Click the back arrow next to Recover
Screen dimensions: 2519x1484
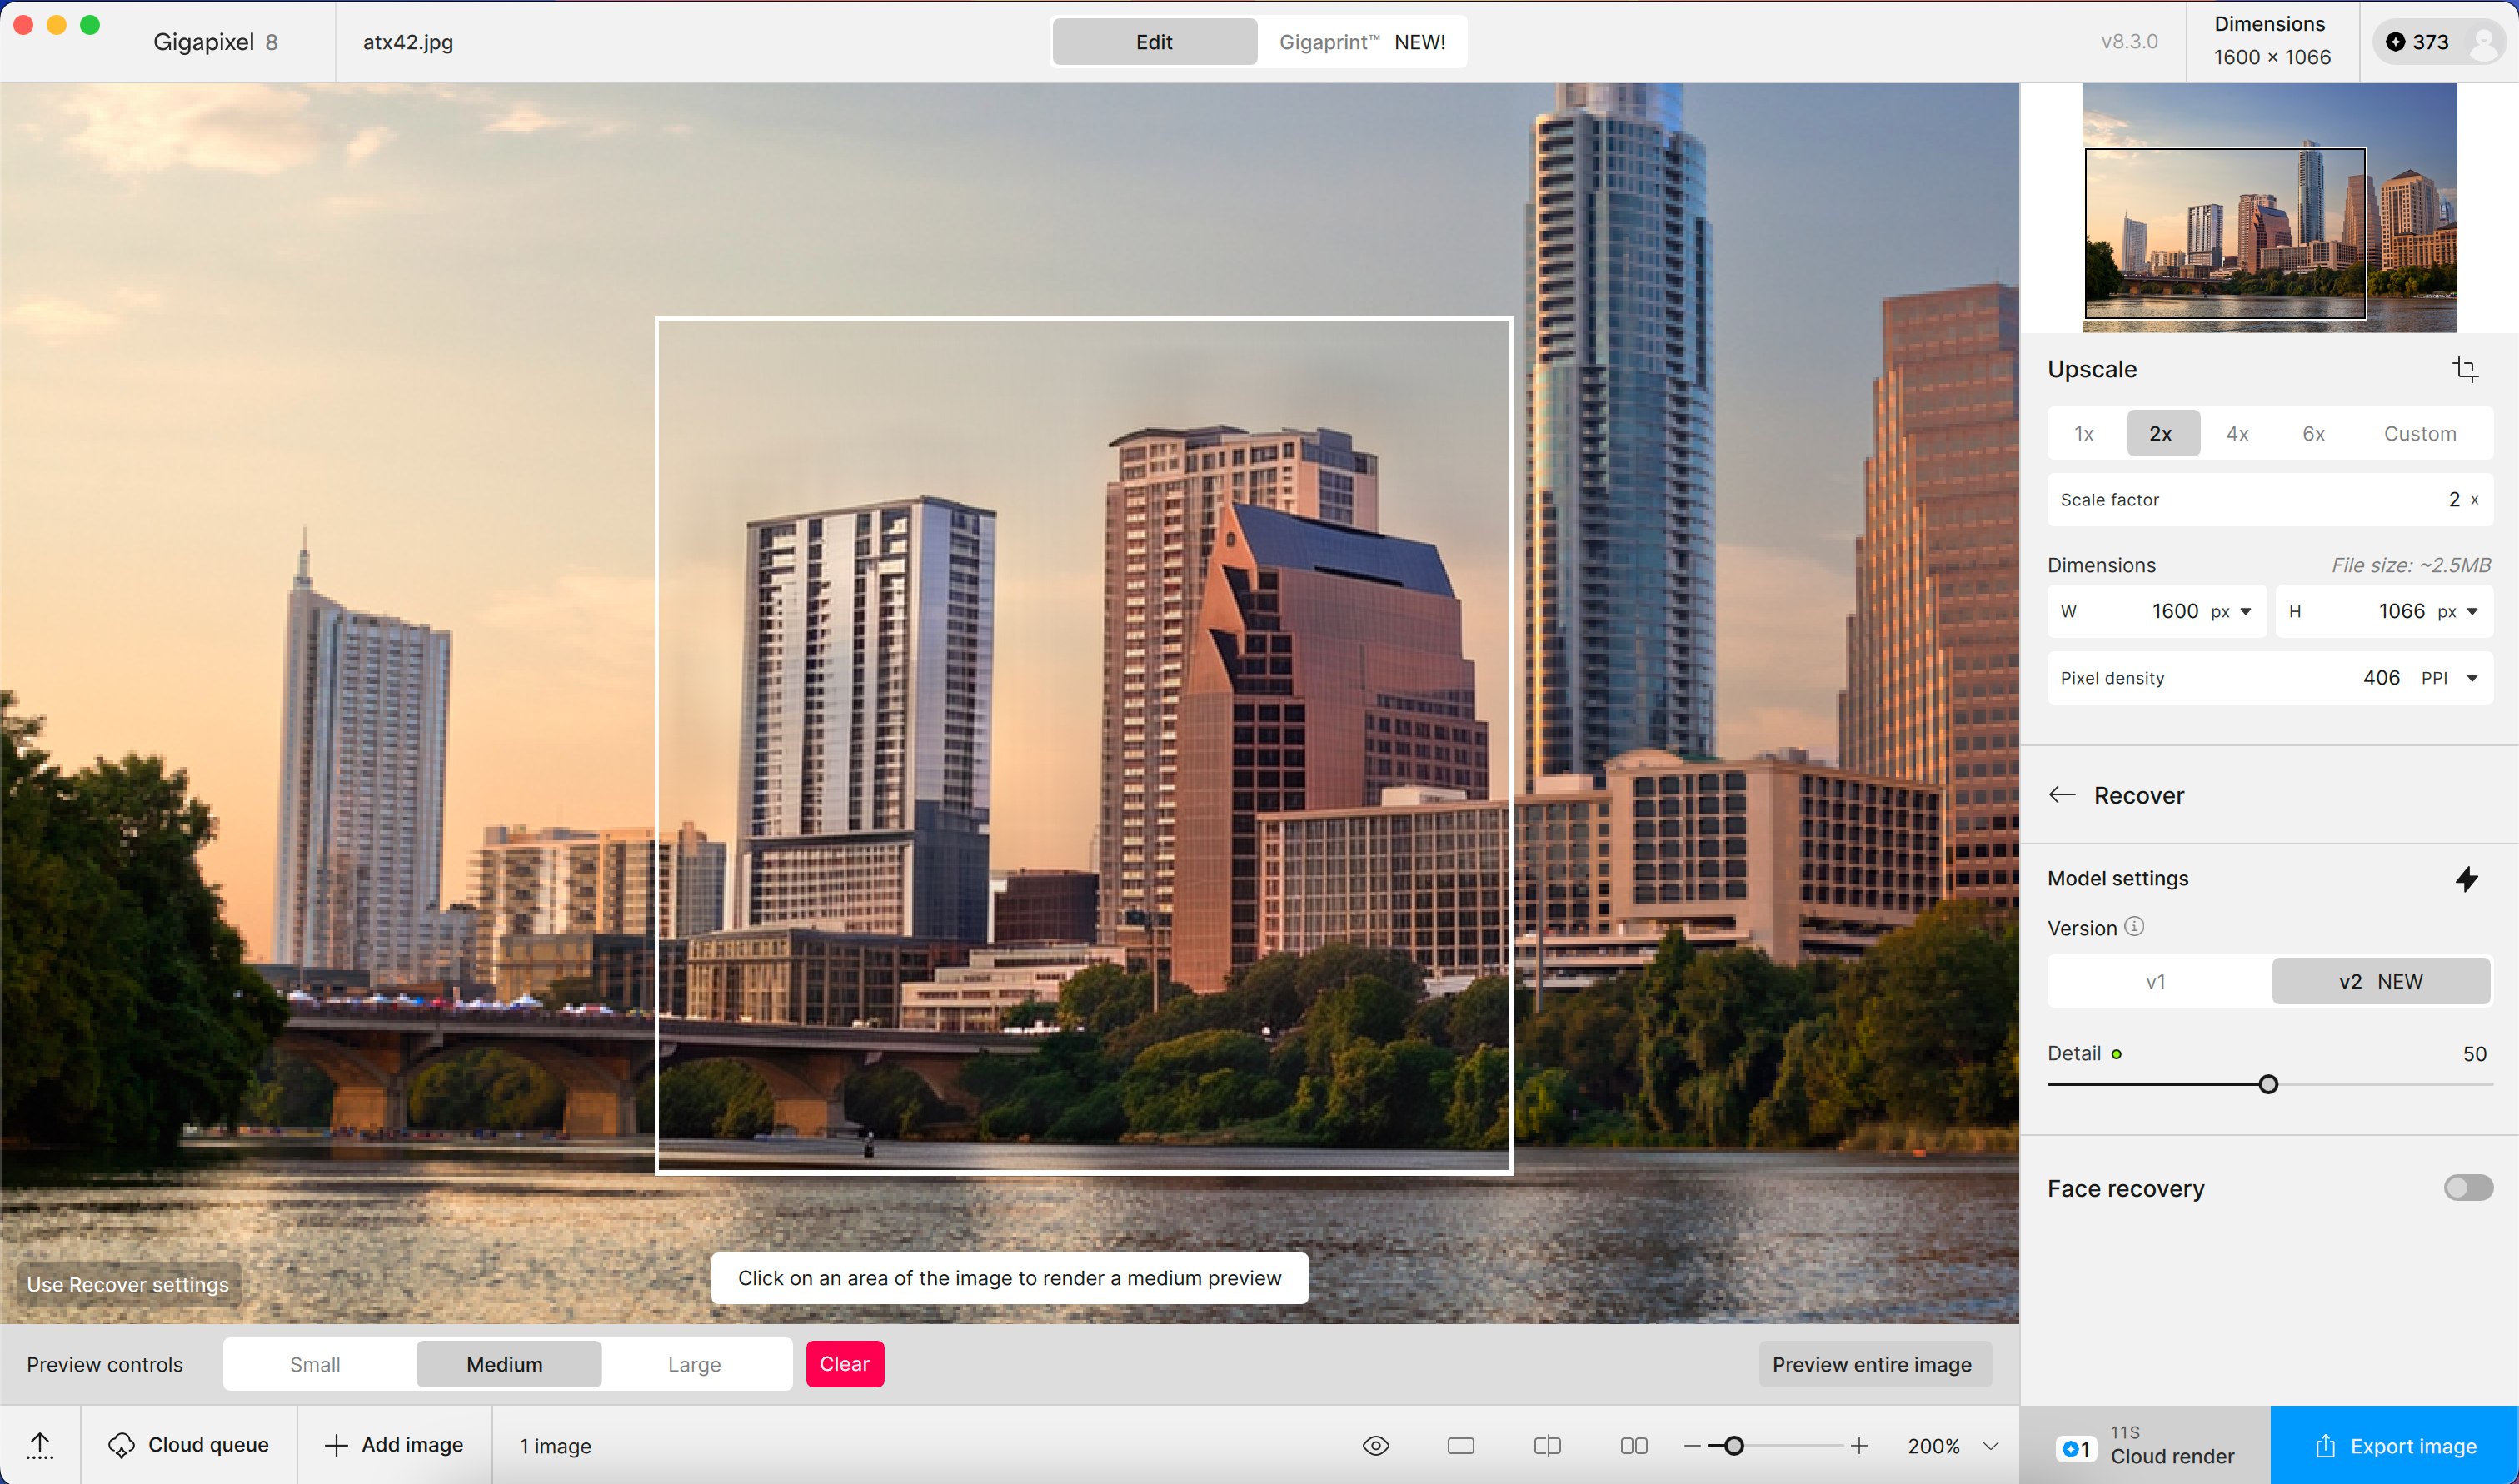pyautogui.click(x=2062, y=795)
